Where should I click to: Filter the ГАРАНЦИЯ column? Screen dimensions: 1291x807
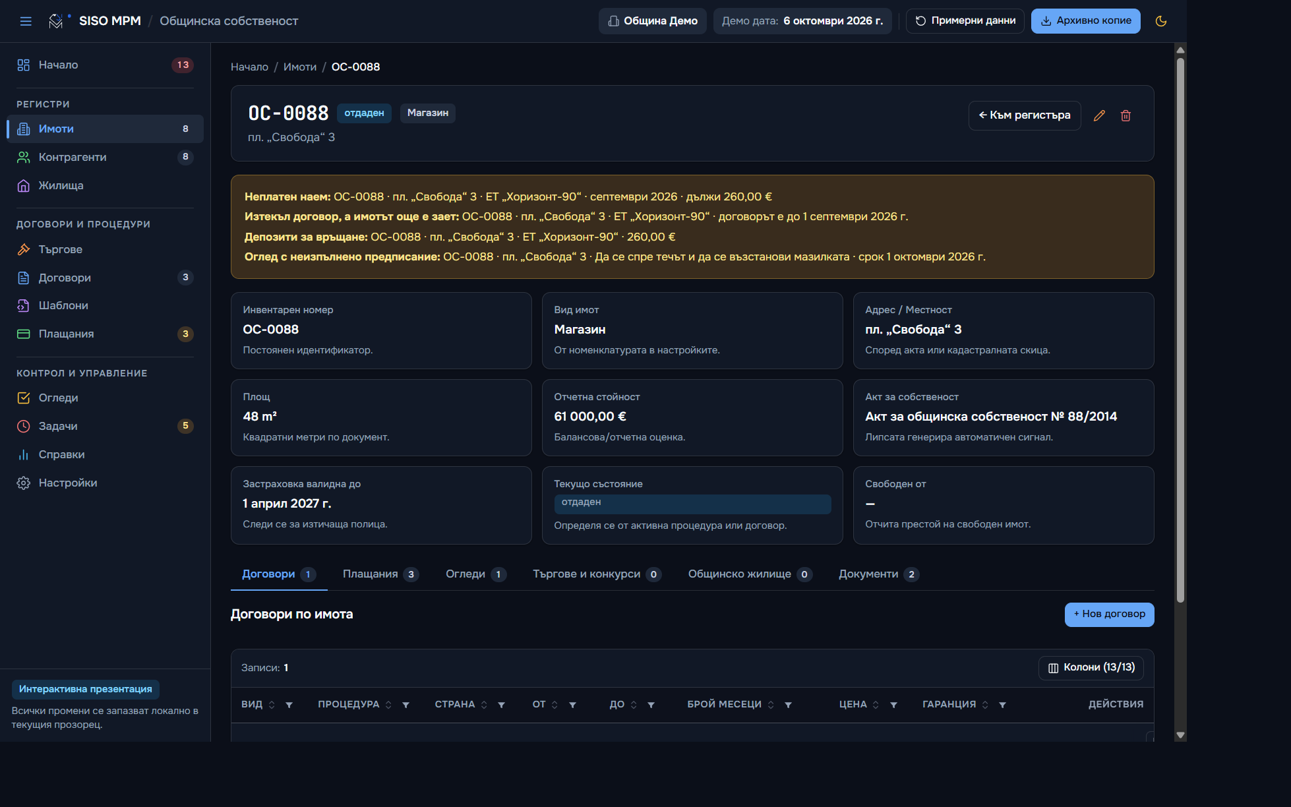pyautogui.click(x=1002, y=705)
